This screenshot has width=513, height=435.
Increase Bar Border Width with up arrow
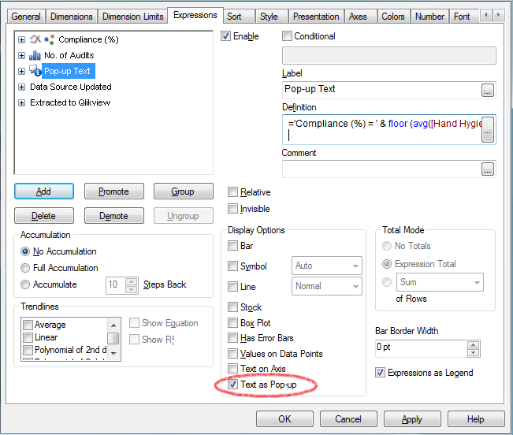pos(473,344)
